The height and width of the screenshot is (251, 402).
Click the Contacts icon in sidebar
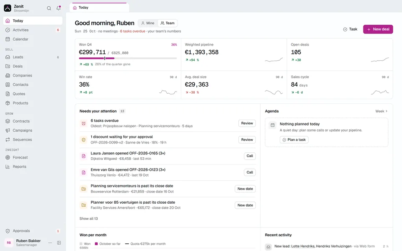[8, 85]
